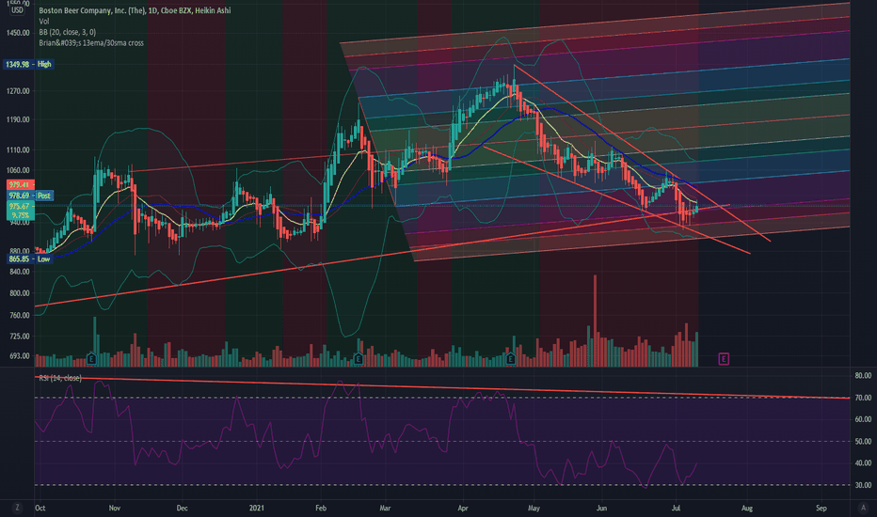
Task: Select the RSI (14, close) indicator label
Action: [60, 379]
